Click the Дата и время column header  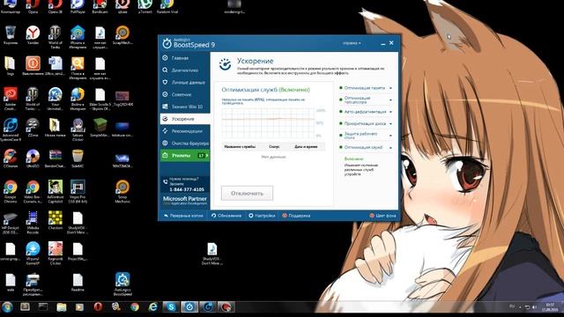tap(306, 147)
